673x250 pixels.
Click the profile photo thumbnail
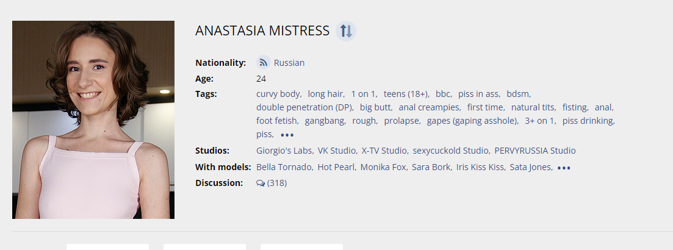point(93,120)
